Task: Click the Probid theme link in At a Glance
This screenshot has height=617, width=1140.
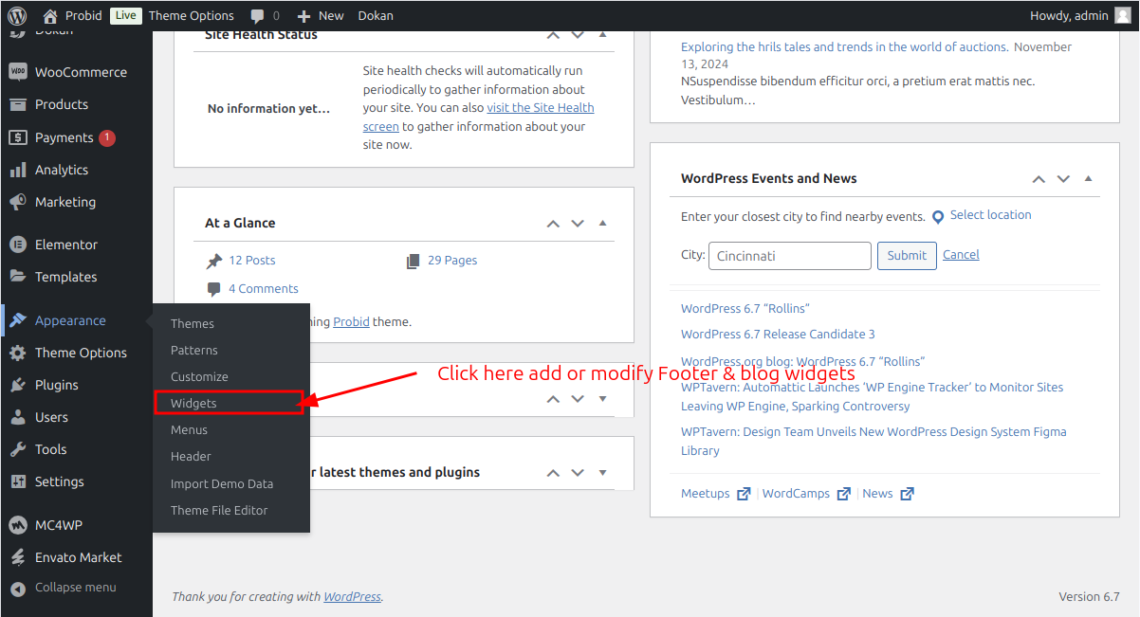Action: click(x=351, y=321)
